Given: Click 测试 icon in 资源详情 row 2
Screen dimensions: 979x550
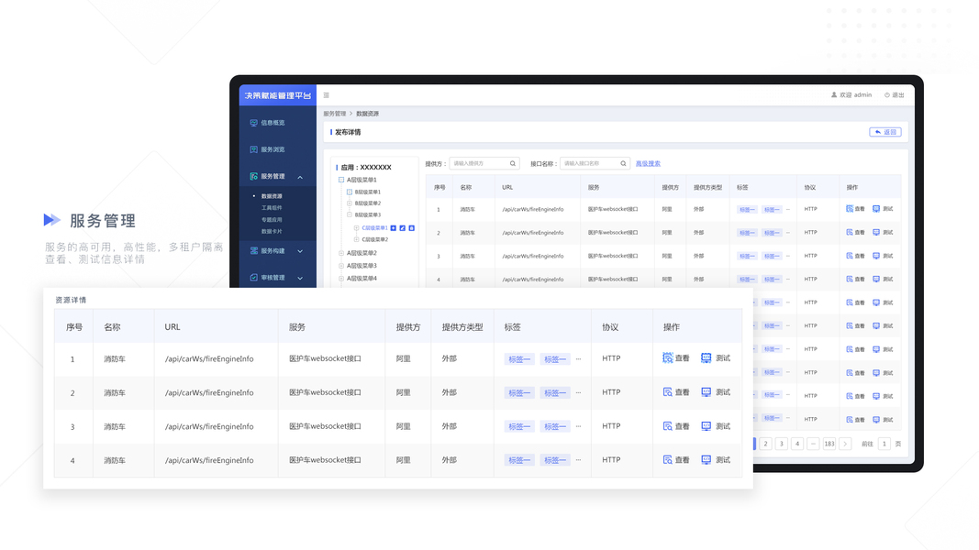Looking at the screenshot, I should coord(706,392).
